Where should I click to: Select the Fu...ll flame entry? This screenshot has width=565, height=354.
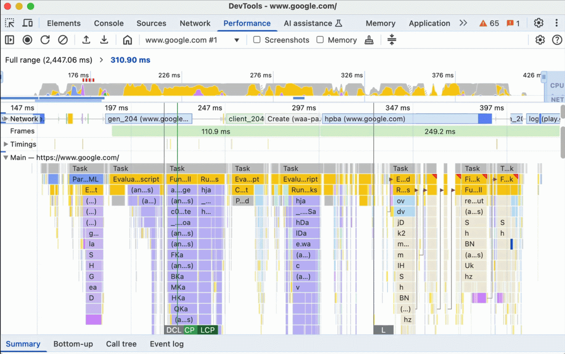(474, 190)
